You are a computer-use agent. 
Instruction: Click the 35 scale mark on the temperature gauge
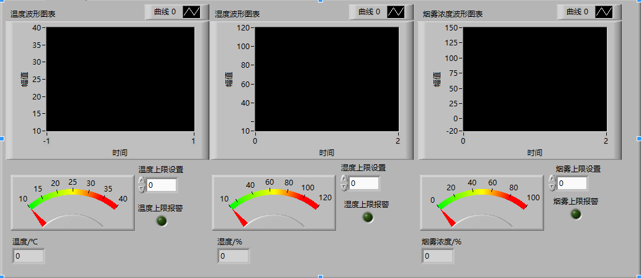tap(108, 188)
